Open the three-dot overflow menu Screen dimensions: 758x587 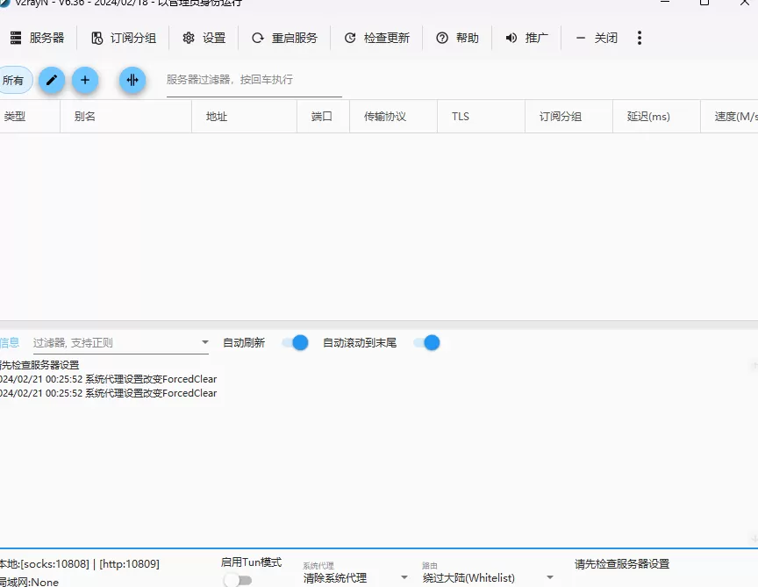(x=640, y=38)
